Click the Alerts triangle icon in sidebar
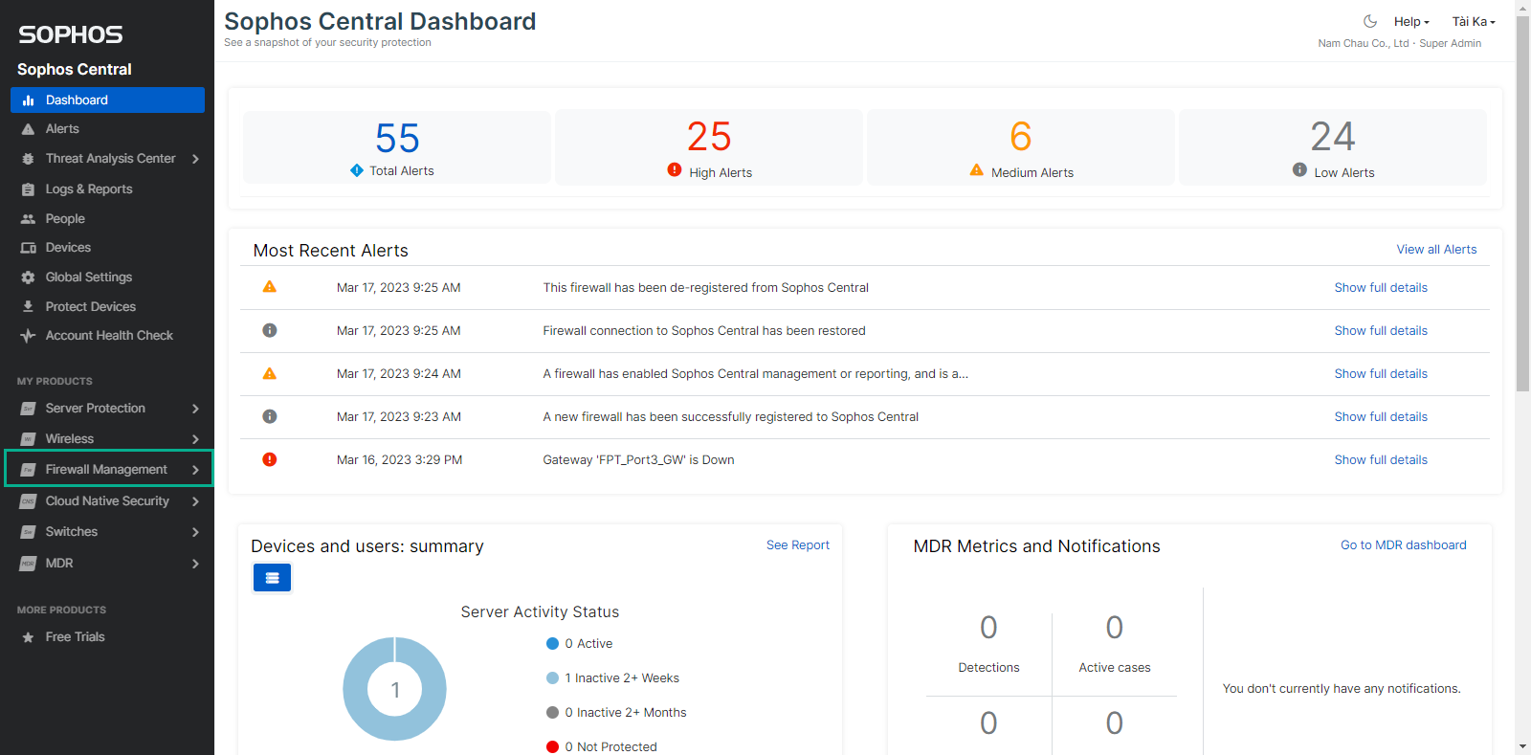Viewport: 1531px width, 755px height. [x=29, y=129]
